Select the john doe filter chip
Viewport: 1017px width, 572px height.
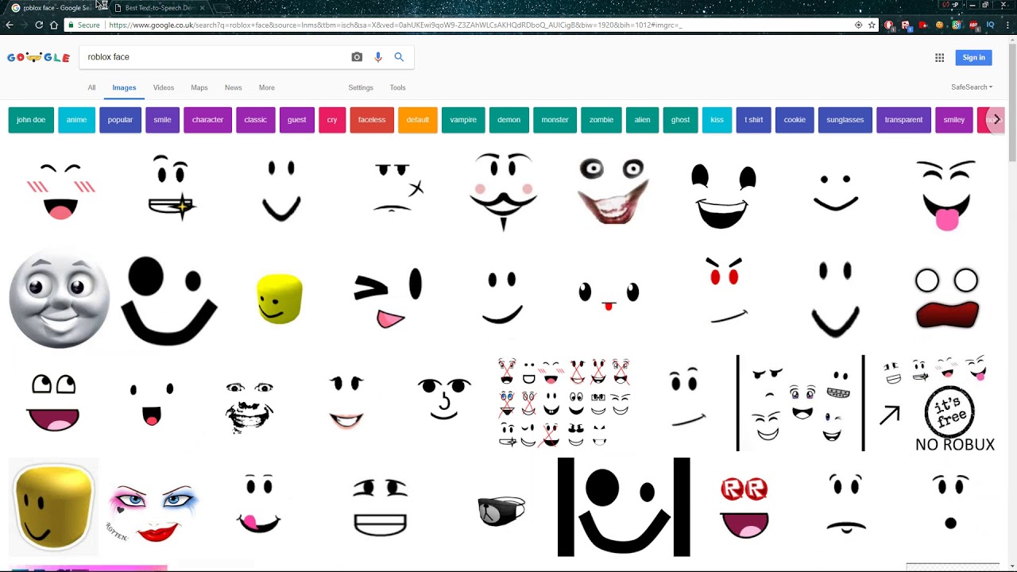click(x=31, y=120)
